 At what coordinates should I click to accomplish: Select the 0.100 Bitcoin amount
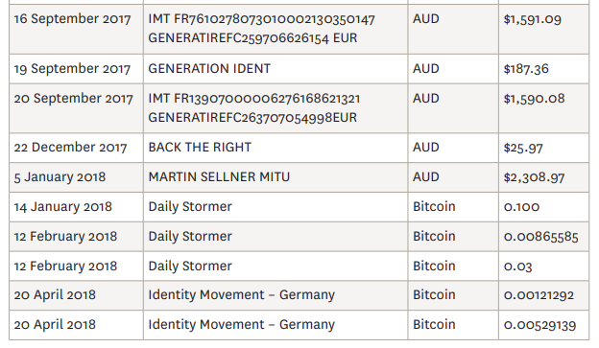pos(521,207)
